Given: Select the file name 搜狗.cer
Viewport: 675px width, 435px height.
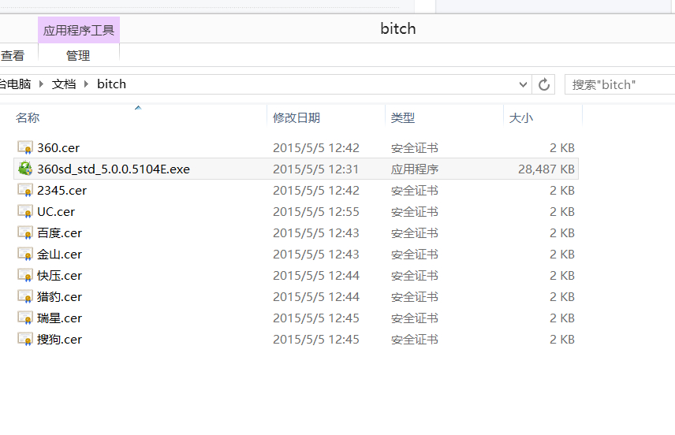Looking at the screenshot, I should click(59, 340).
